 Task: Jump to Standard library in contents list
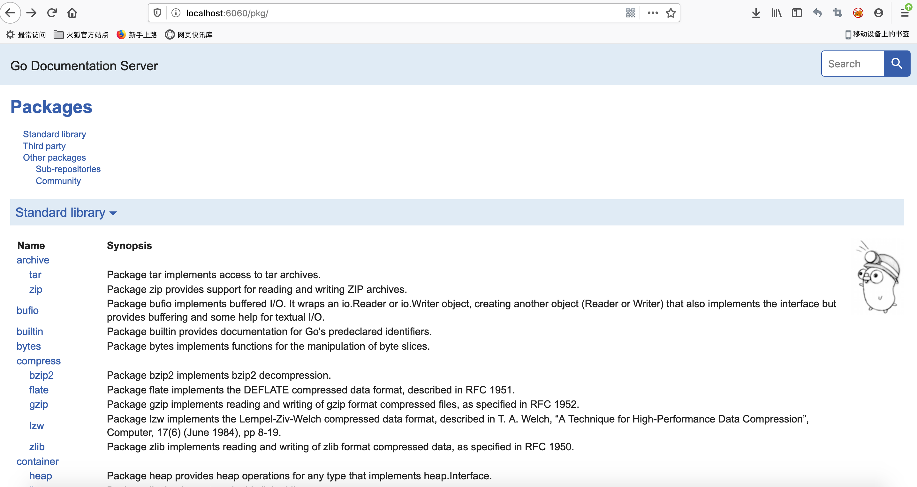coord(55,134)
